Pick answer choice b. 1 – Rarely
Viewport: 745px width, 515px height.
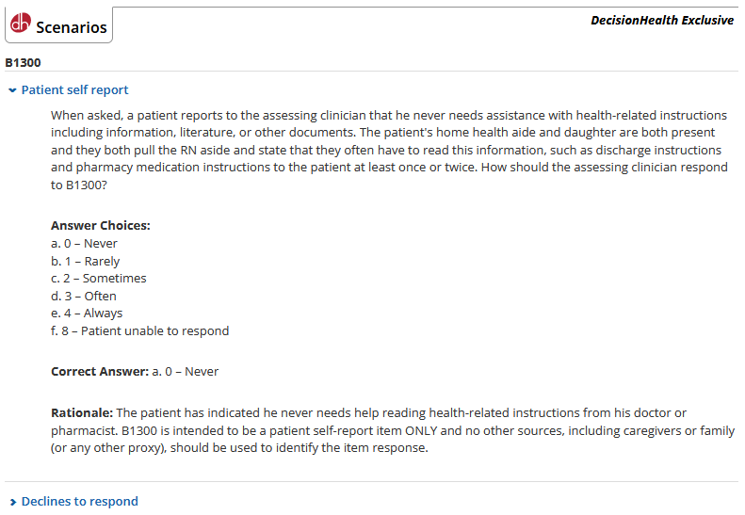coord(85,261)
